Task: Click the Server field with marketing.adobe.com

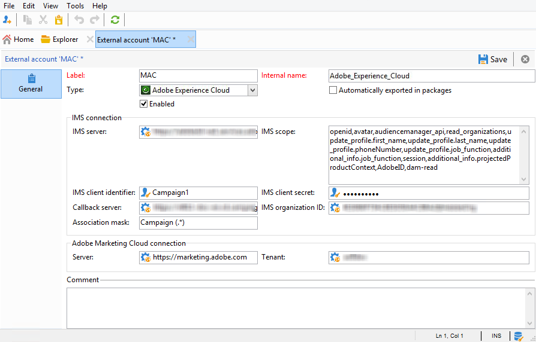Action: [198, 258]
